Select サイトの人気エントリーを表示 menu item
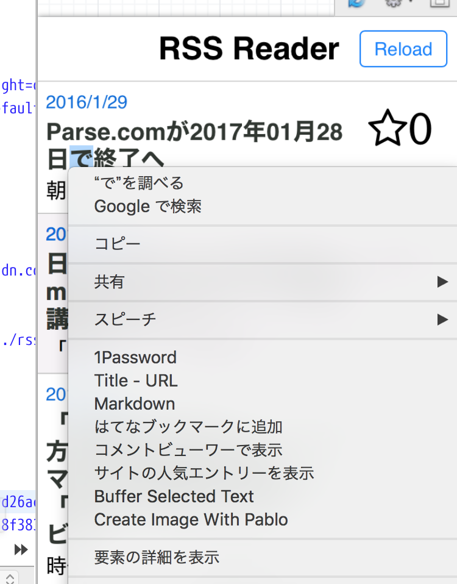 pos(204,474)
